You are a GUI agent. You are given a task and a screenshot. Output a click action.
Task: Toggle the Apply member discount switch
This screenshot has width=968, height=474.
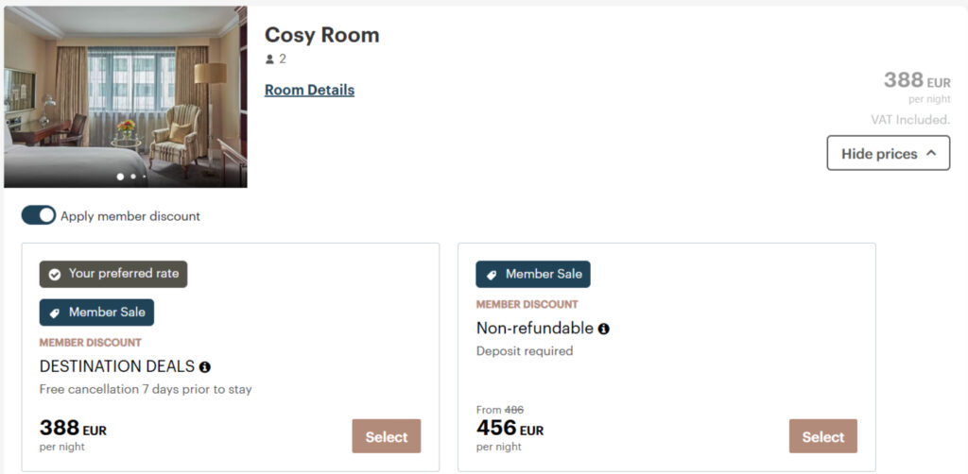[39, 215]
